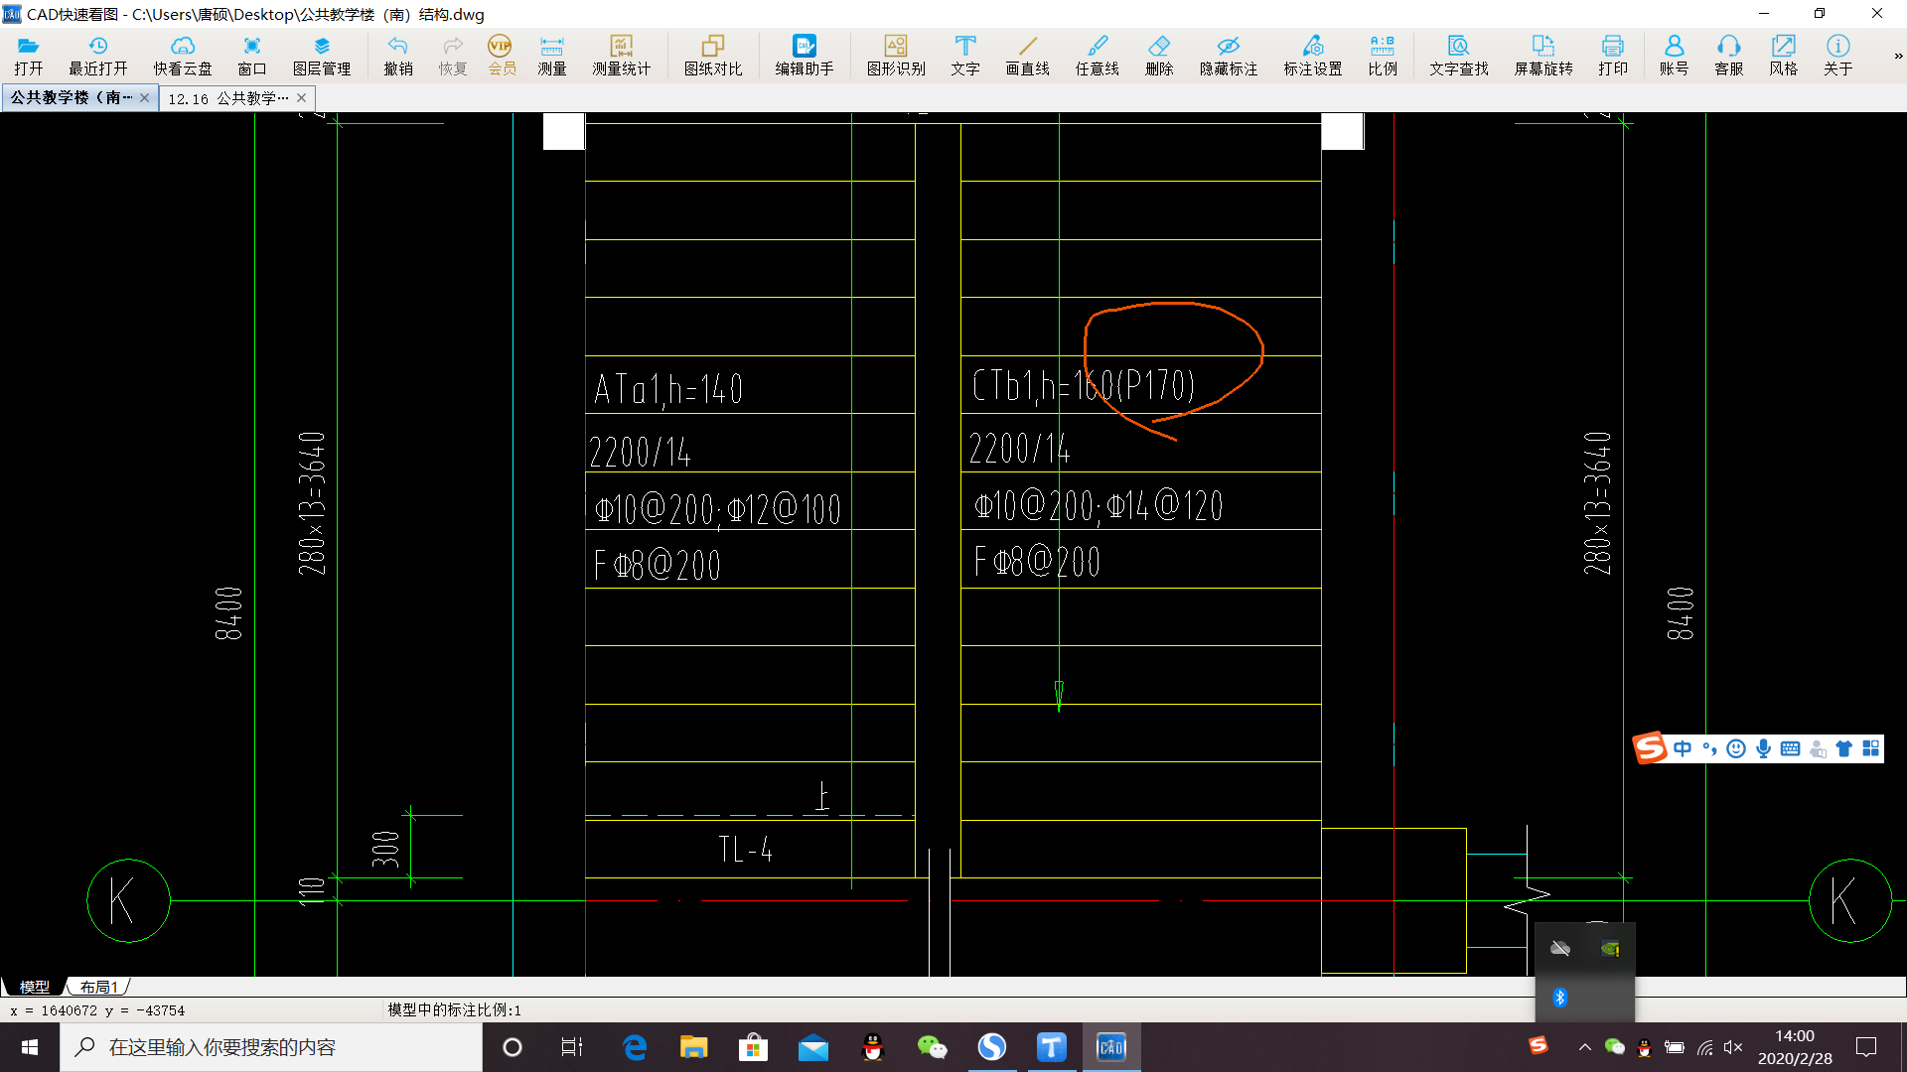Open 图纸对比 drawing compare tool

click(x=713, y=56)
